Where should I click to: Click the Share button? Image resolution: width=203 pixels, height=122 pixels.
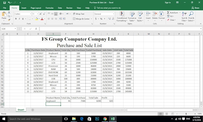195,8
